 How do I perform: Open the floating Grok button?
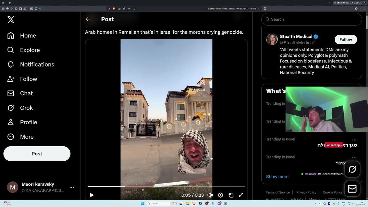point(352,169)
